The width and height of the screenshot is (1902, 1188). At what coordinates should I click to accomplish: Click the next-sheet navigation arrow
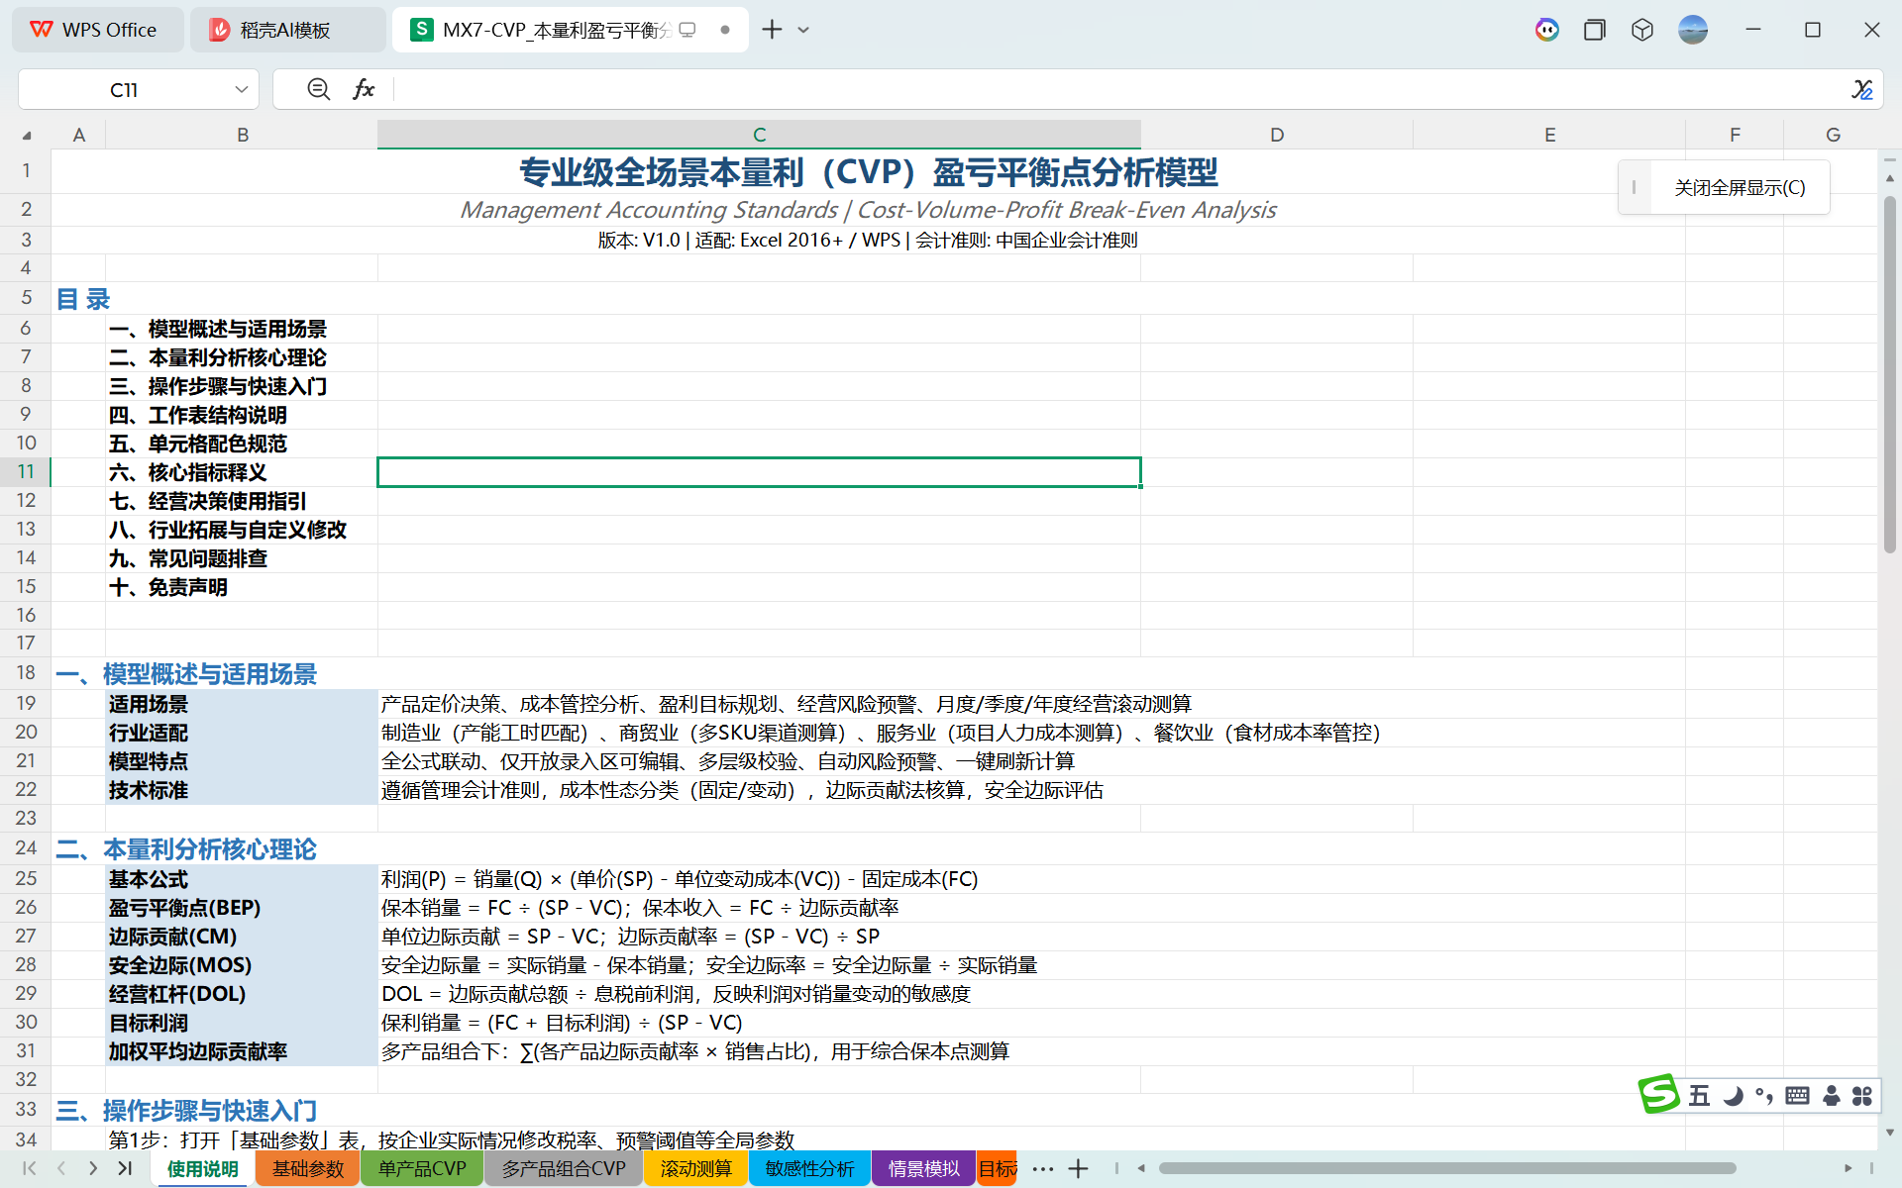click(x=93, y=1168)
